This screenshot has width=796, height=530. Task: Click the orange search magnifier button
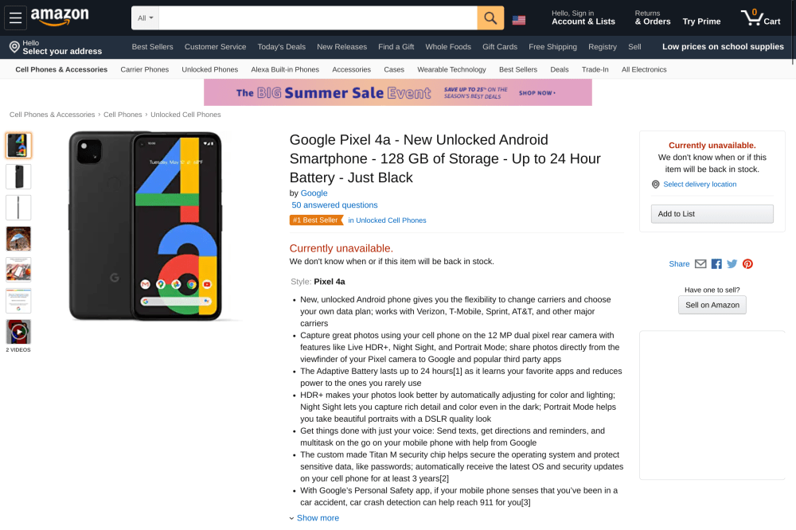pyautogui.click(x=490, y=18)
